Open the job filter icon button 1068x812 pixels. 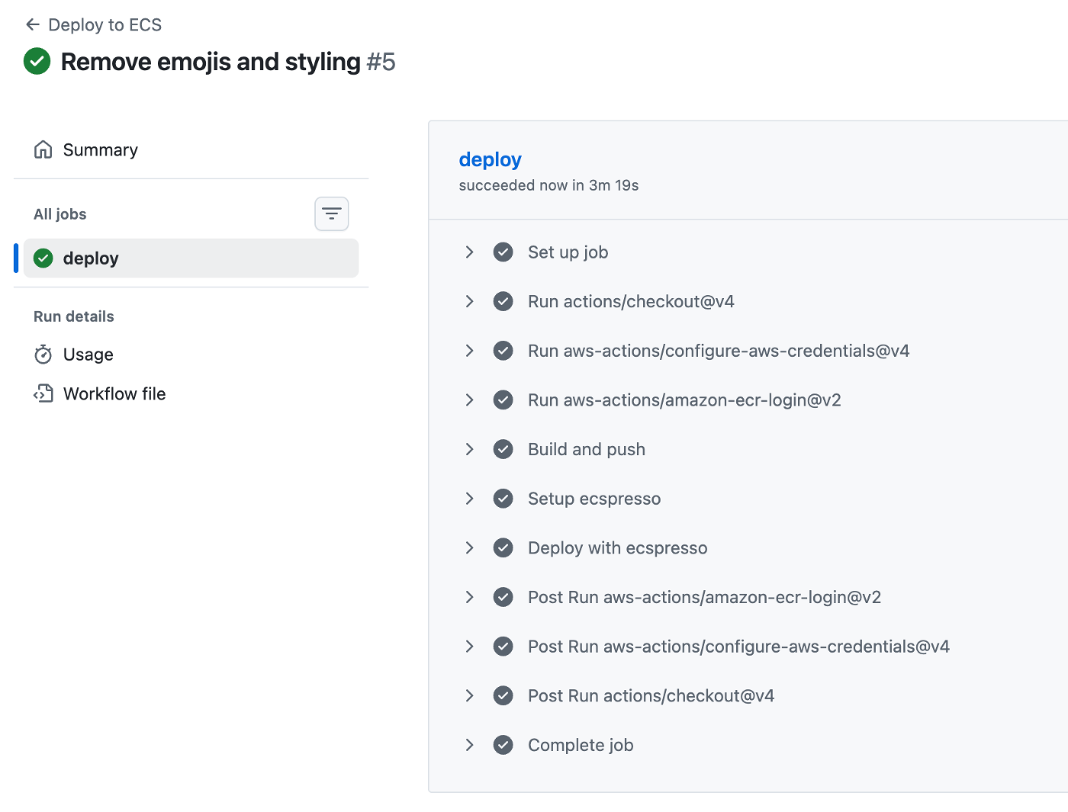(x=332, y=213)
